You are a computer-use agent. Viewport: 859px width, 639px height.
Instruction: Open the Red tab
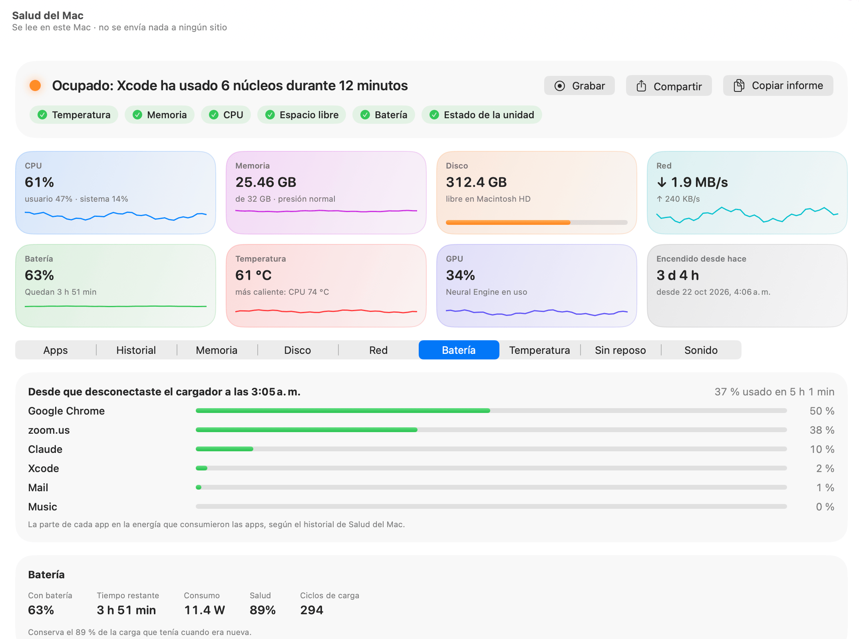(x=378, y=350)
